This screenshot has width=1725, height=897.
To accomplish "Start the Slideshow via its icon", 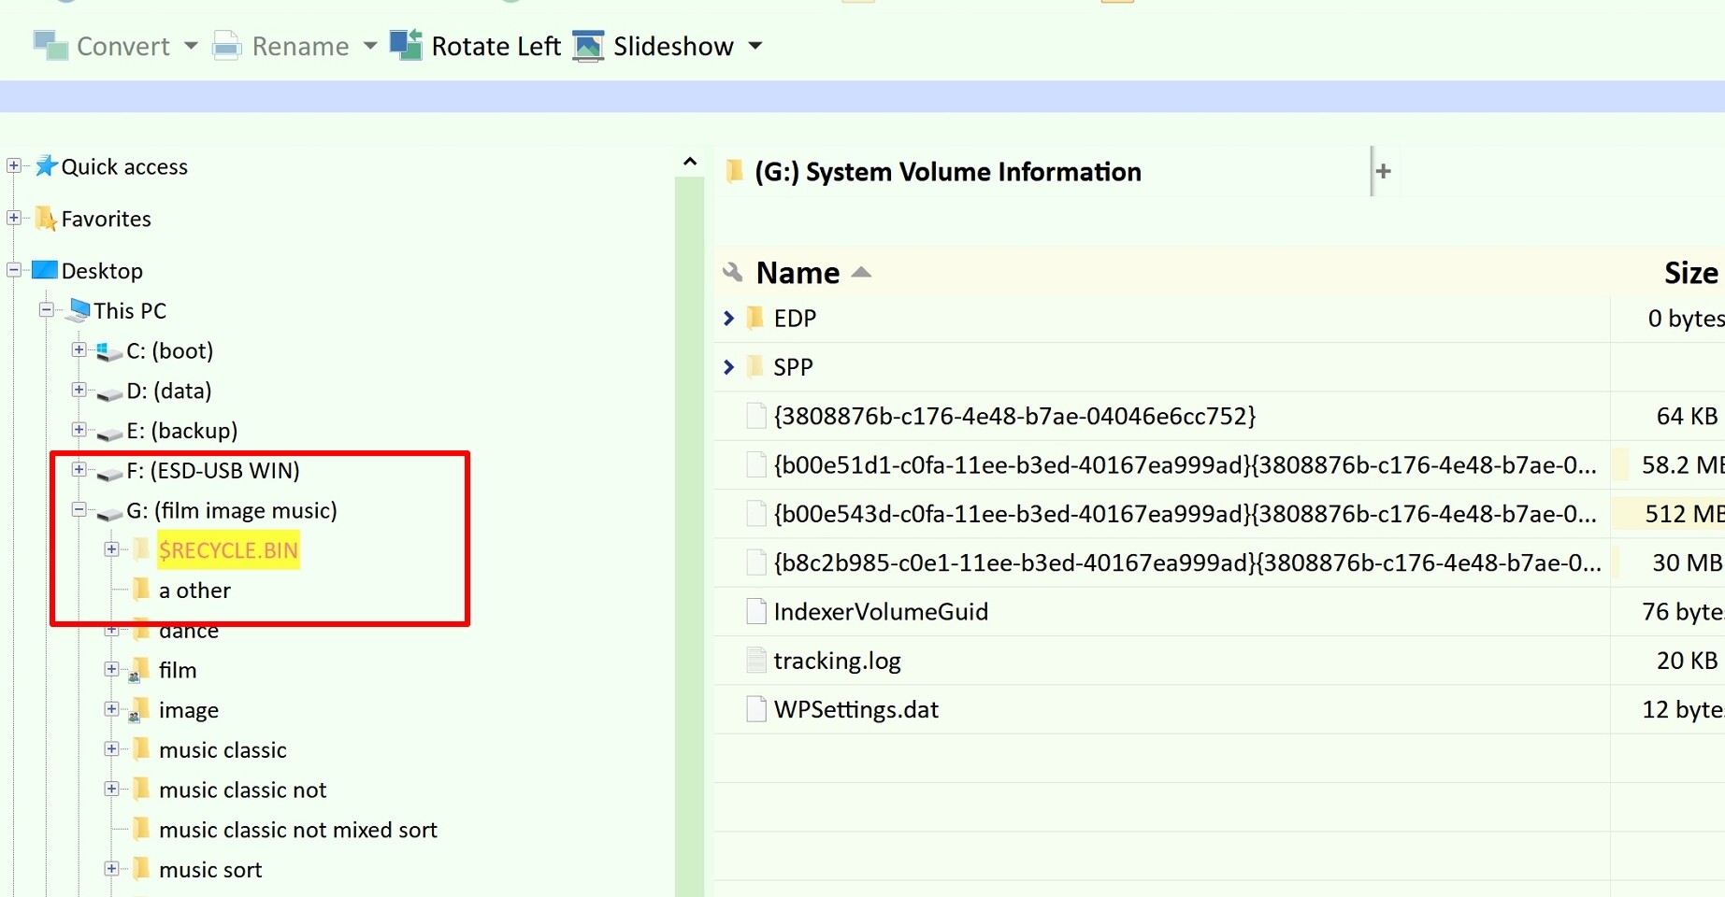I will point(588,46).
